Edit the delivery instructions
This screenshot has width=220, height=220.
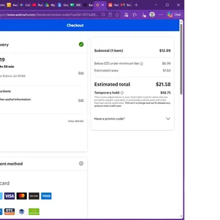point(81,100)
